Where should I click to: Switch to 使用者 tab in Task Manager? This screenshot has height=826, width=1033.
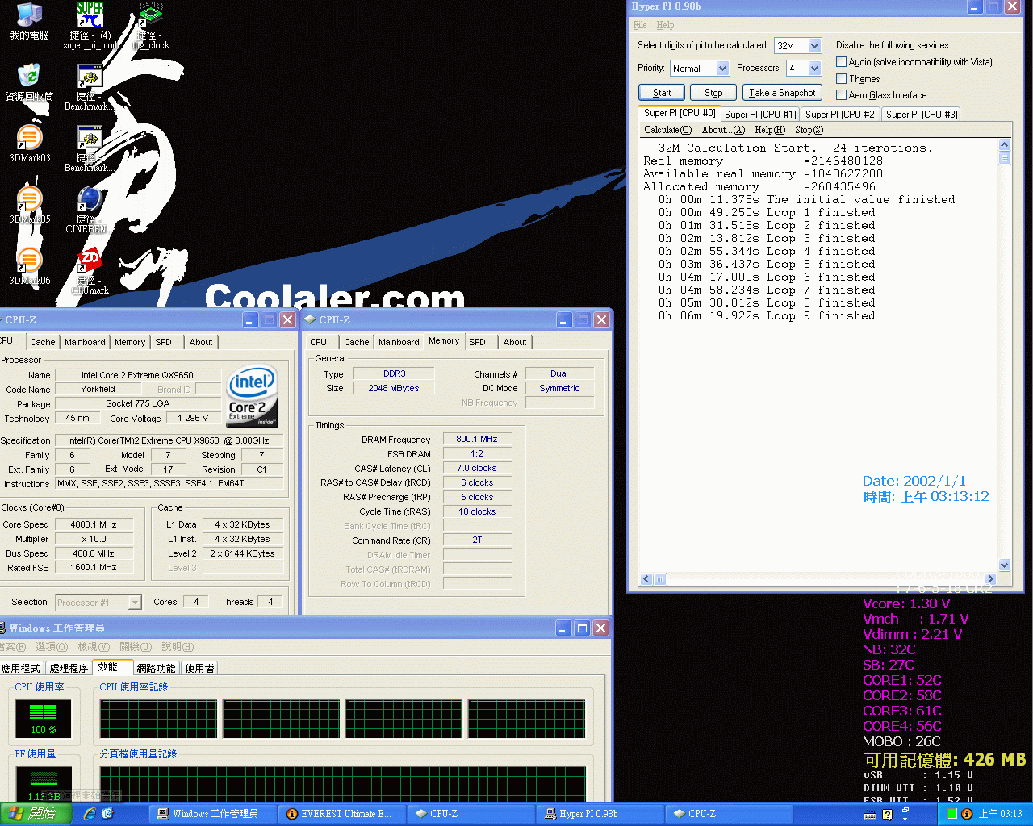[x=199, y=668]
